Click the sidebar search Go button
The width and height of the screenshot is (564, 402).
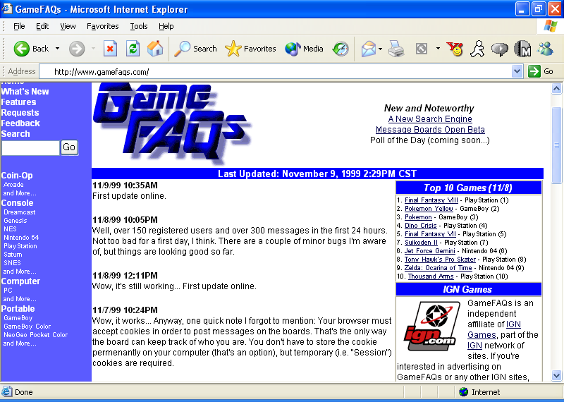tap(69, 147)
